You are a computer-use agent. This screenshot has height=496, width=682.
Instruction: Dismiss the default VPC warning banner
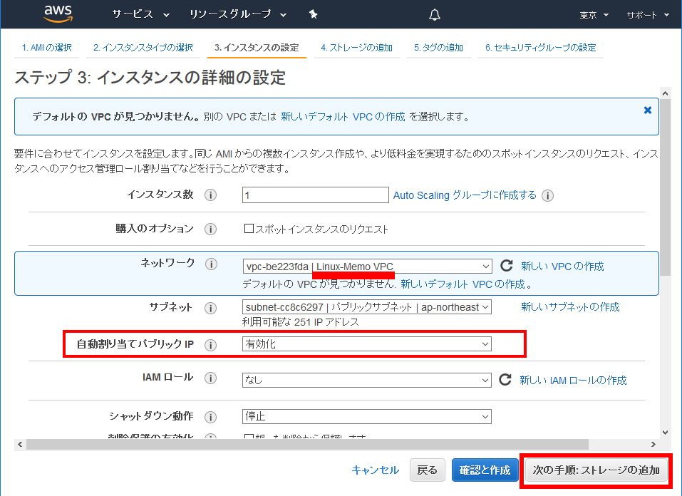[x=647, y=110]
